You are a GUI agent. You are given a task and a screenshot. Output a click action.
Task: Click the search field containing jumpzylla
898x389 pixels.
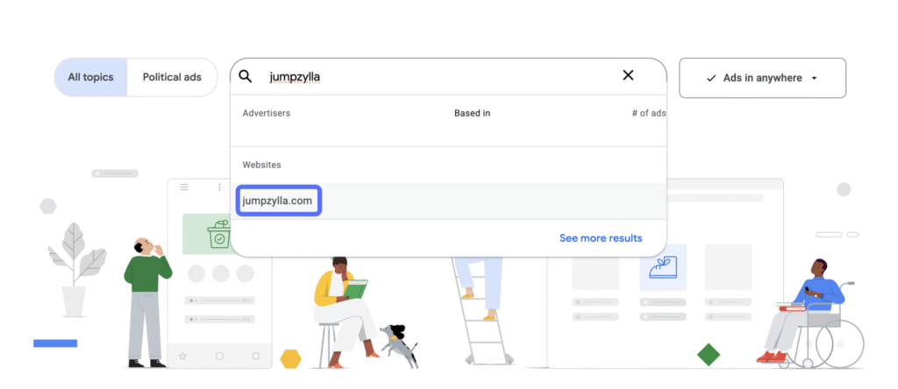[438, 76]
